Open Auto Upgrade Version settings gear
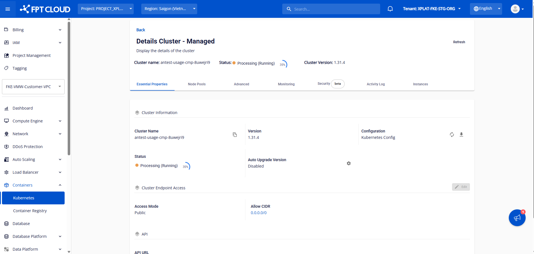 [x=349, y=163]
